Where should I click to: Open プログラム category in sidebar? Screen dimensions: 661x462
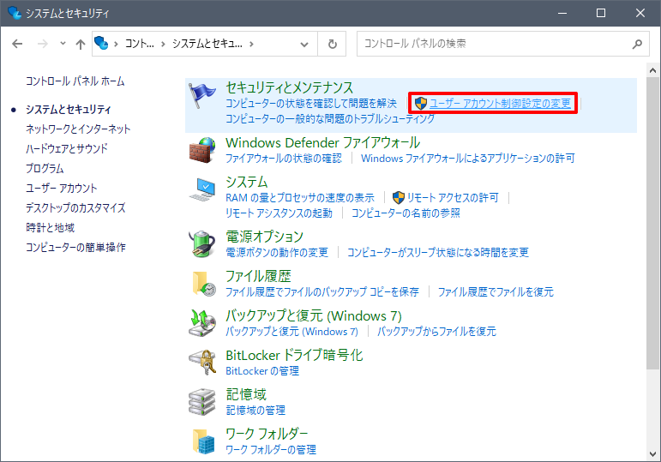[45, 168]
